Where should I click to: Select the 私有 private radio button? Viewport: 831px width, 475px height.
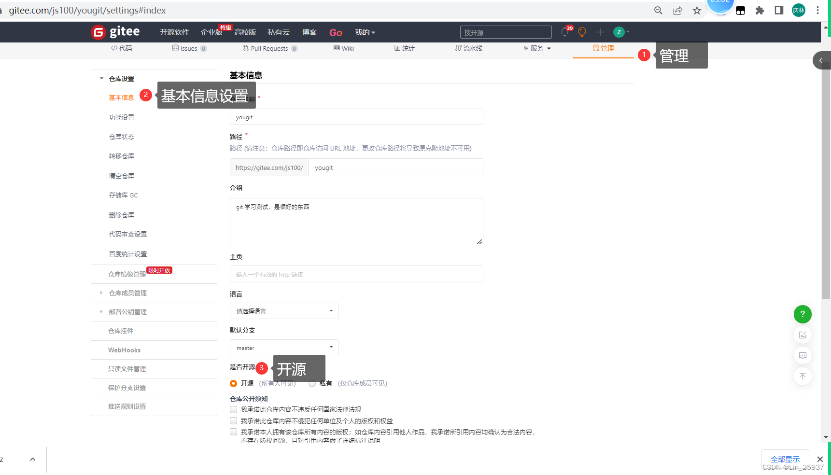[312, 383]
